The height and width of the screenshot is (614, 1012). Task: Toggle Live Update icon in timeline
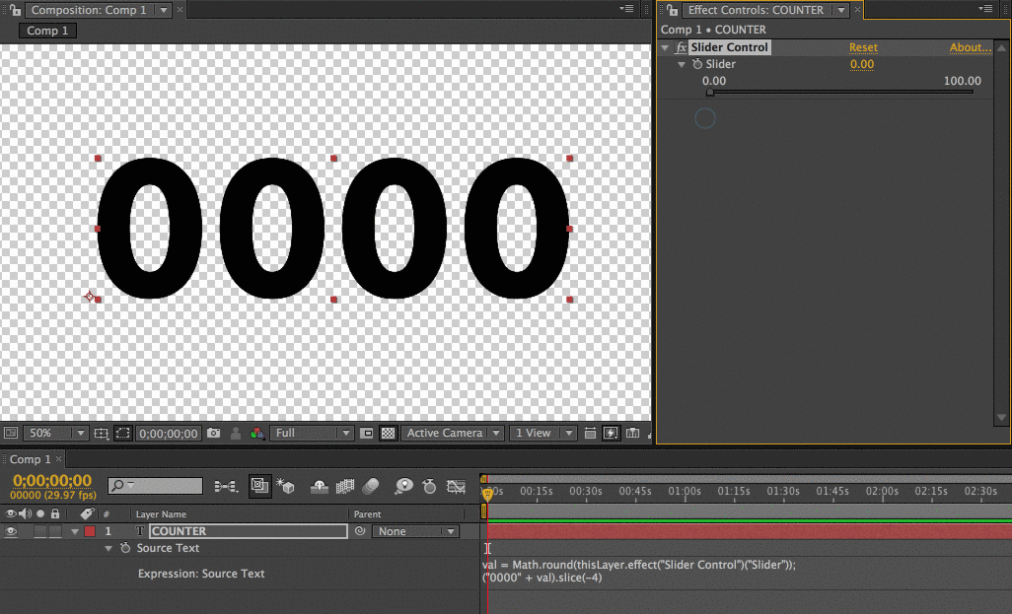[259, 486]
